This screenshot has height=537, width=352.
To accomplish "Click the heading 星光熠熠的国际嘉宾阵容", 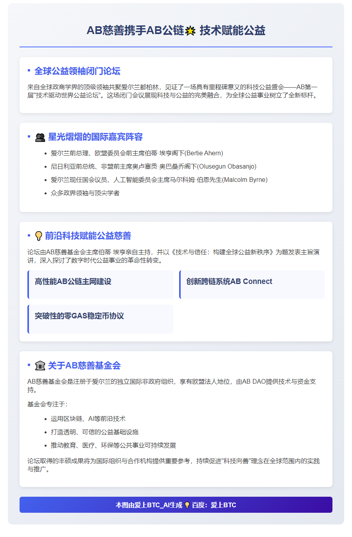I will click(x=95, y=137).
